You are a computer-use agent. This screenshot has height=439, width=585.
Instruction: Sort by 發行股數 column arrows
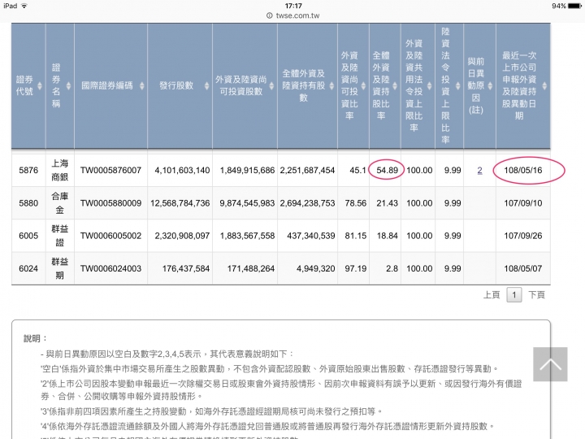(206, 85)
